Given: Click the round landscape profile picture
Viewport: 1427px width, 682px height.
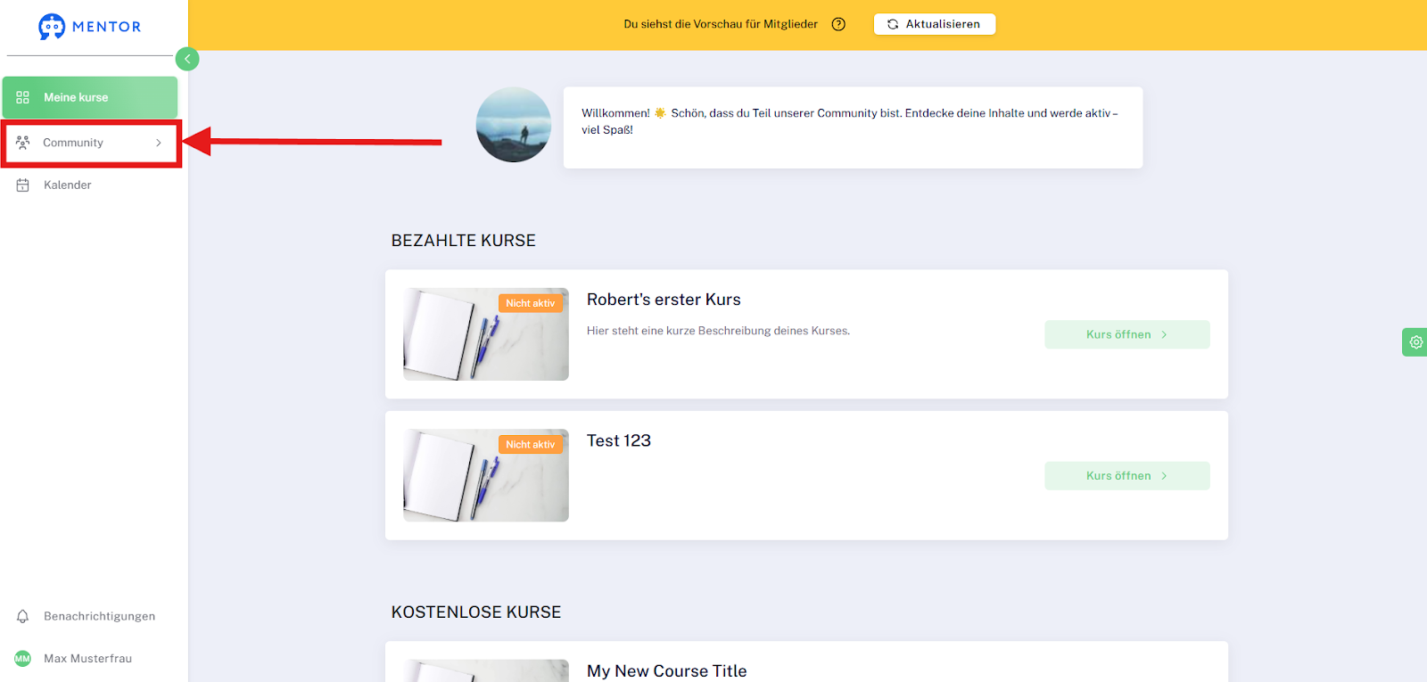Looking at the screenshot, I should (x=514, y=125).
